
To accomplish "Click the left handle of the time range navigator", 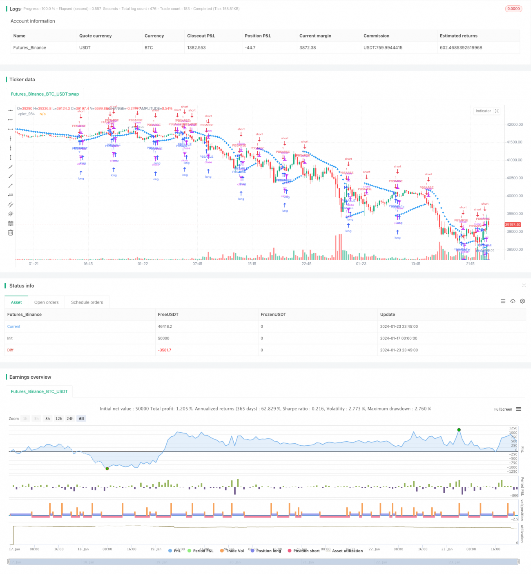I will (x=9, y=562).
